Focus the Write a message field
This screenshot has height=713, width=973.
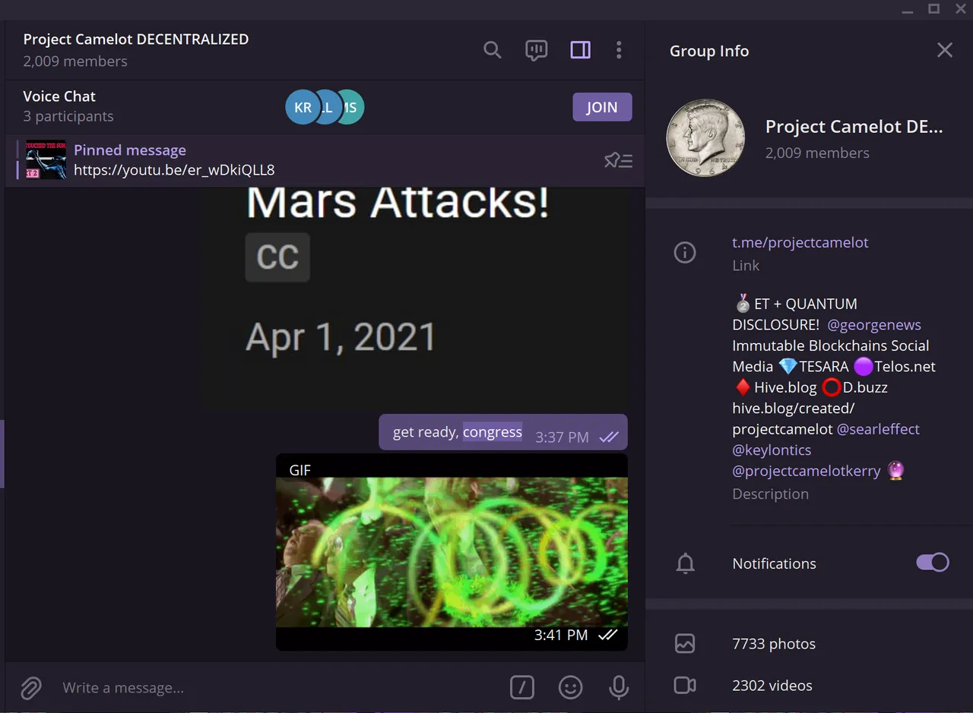click(x=277, y=688)
